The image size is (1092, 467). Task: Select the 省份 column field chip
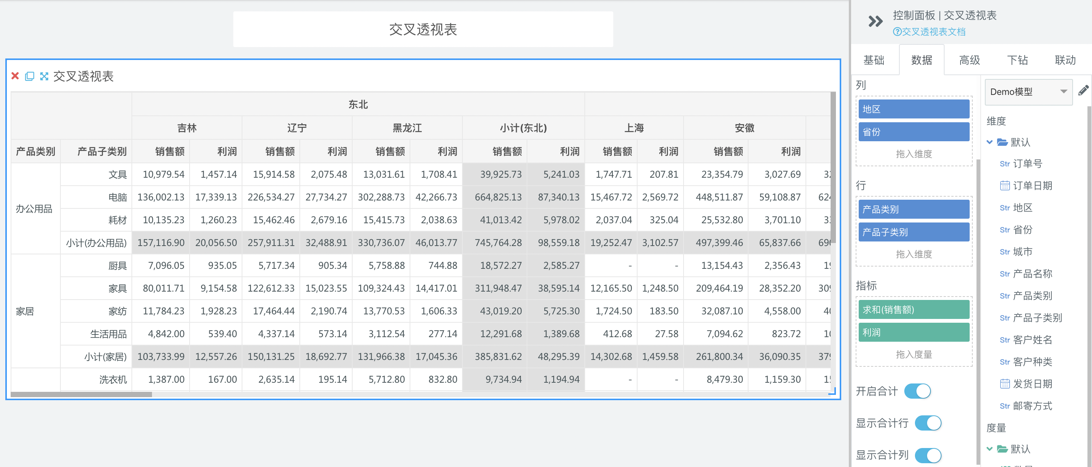tap(914, 132)
